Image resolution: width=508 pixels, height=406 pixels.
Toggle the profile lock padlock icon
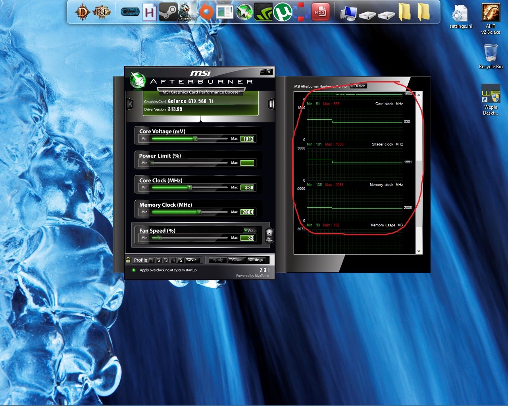tap(128, 259)
